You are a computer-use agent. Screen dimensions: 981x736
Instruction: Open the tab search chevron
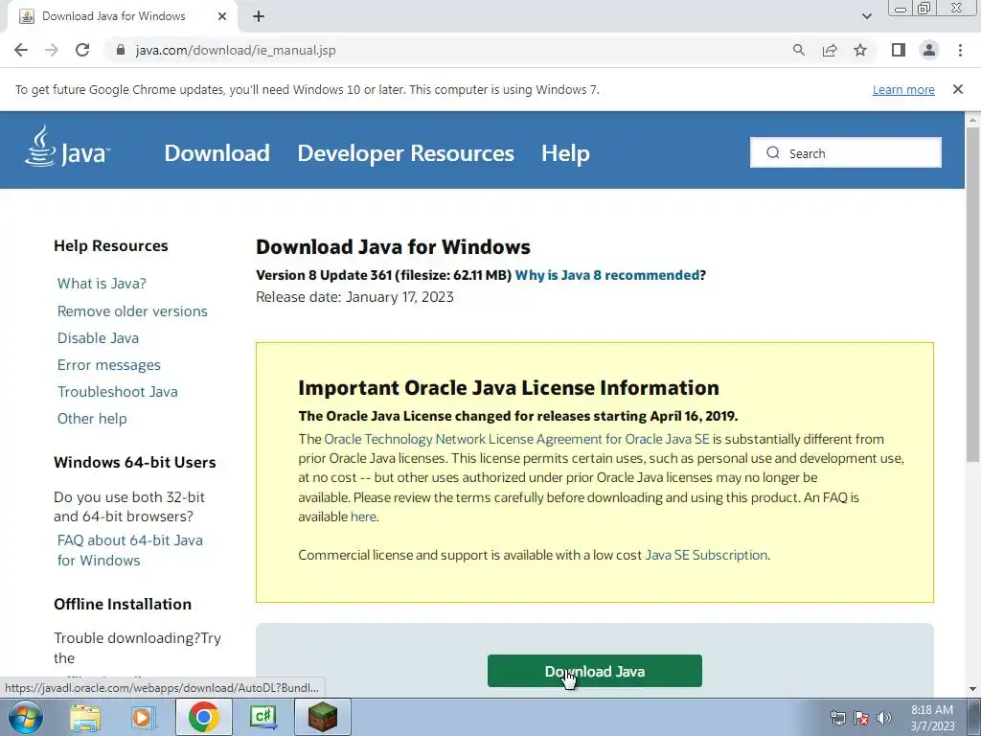click(866, 16)
